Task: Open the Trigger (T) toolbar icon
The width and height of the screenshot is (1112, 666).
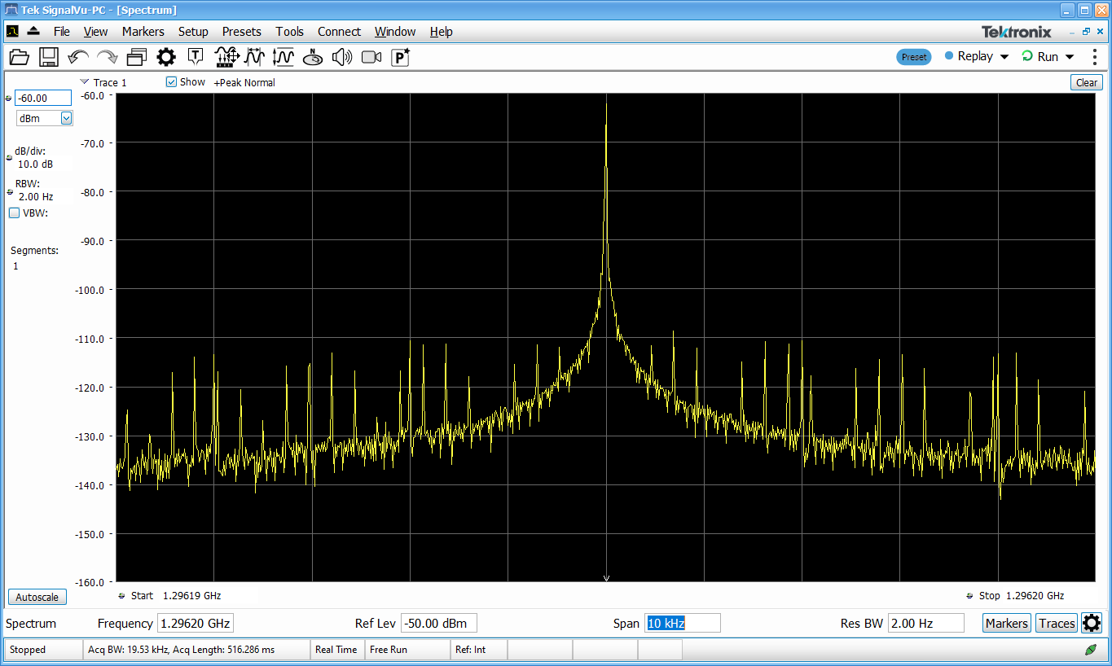Action: [x=196, y=57]
